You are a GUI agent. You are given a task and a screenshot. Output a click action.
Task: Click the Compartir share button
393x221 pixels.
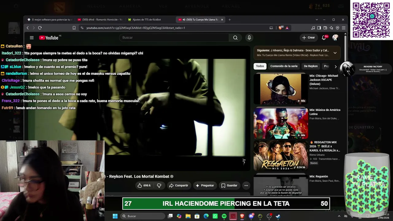(179, 185)
